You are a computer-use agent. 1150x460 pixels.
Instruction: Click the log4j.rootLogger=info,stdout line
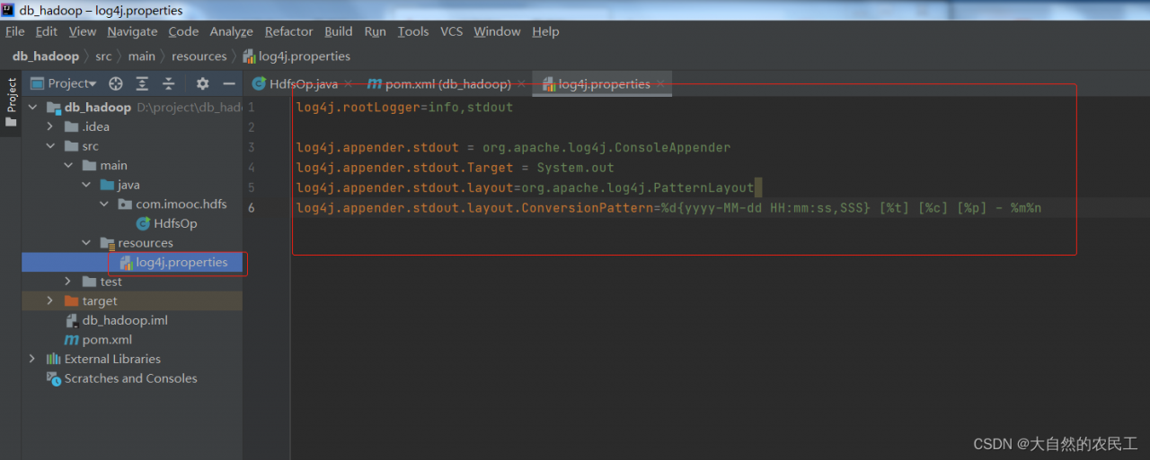pyautogui.click(x=404, y=107)
